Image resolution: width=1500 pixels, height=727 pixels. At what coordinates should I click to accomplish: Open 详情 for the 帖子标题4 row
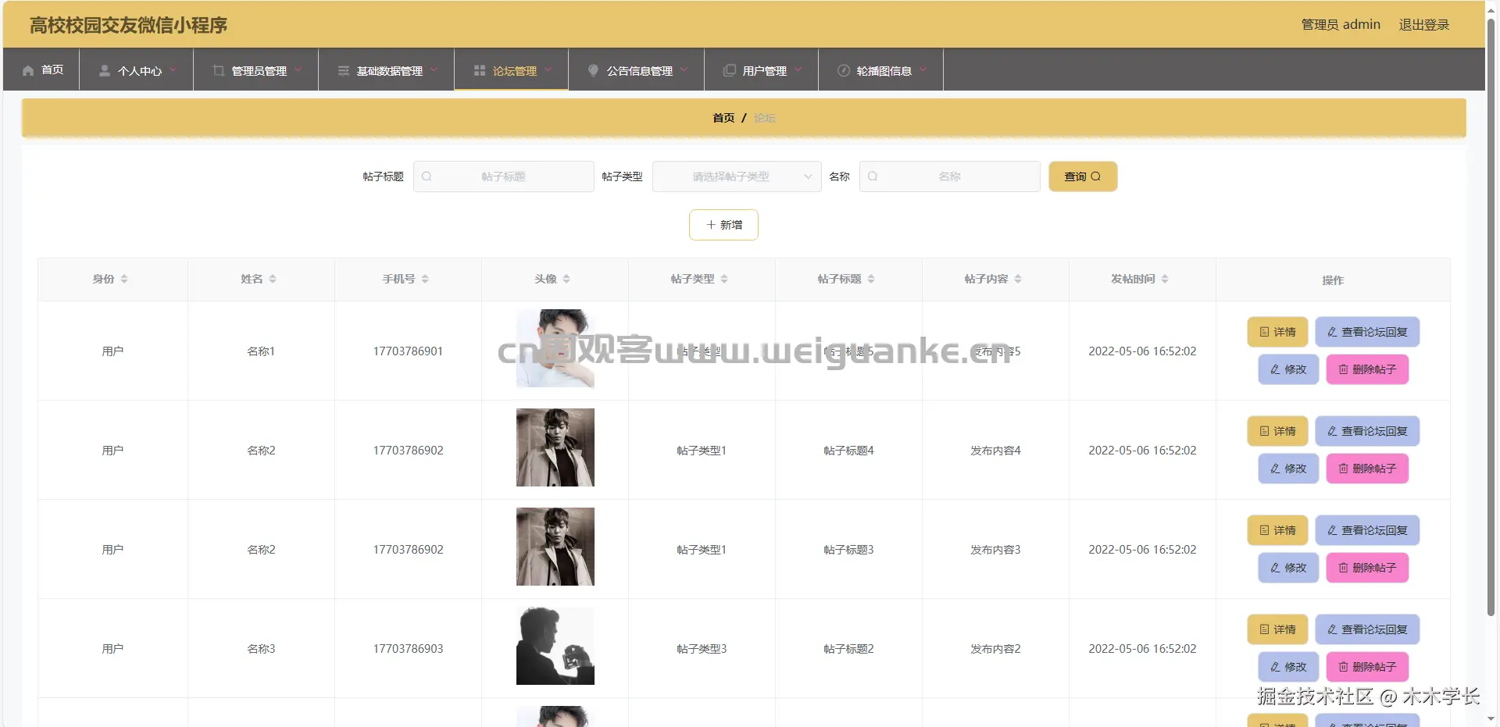click(1277, 431)
